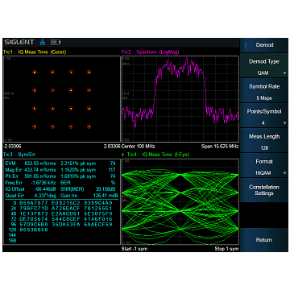This screenshot has width=290, height=290.
Task: Select Trc4 IQ Meas Time (I-Eye) title
Action: pyautogui.click(x=155, y=155)
